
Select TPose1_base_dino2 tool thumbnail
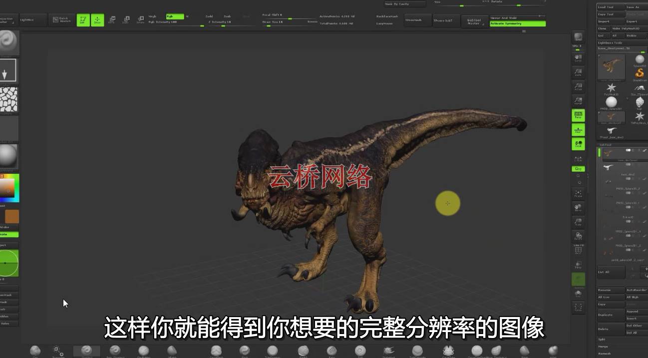click(x=611, y=132)
